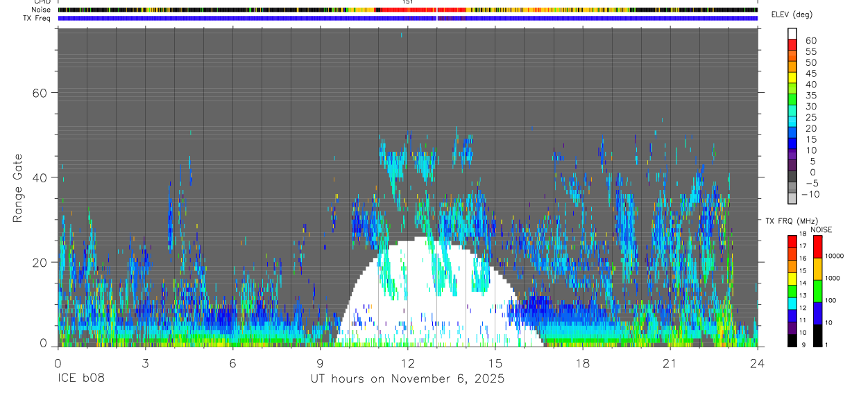Click the blue TX Freq strip above the plot
The width and height of the screenshot is (852, 393).
pyautogui.click(x=407, y=18)
